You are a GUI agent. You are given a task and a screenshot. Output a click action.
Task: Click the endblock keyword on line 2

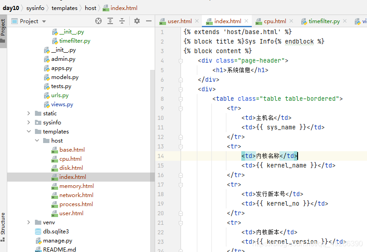tap(299, 41)
